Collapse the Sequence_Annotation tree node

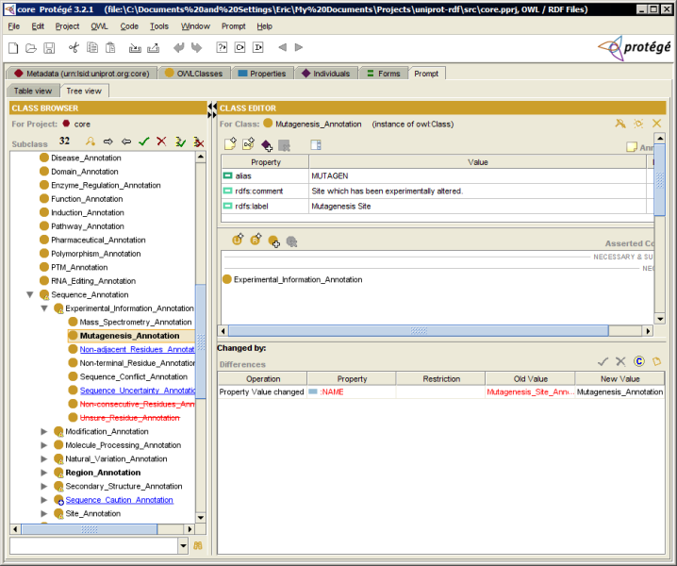click(30, 294)
